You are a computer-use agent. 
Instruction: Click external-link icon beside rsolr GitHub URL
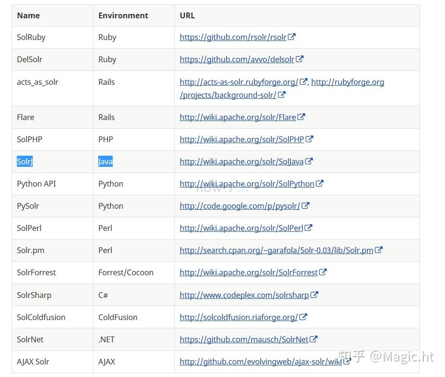(x=292, y=37)
